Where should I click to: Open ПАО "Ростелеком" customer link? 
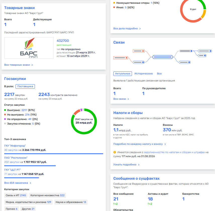pyautogui.click(x=16, y=158)
